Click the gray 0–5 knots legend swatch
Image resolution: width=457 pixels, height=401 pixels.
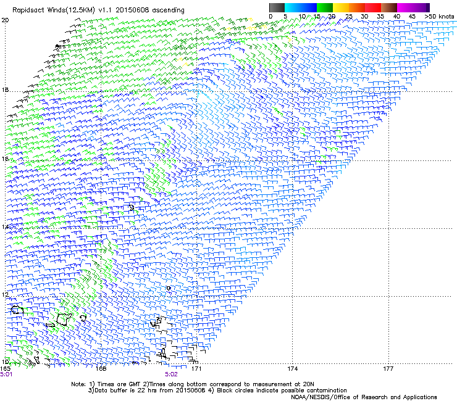pos(277,7)
